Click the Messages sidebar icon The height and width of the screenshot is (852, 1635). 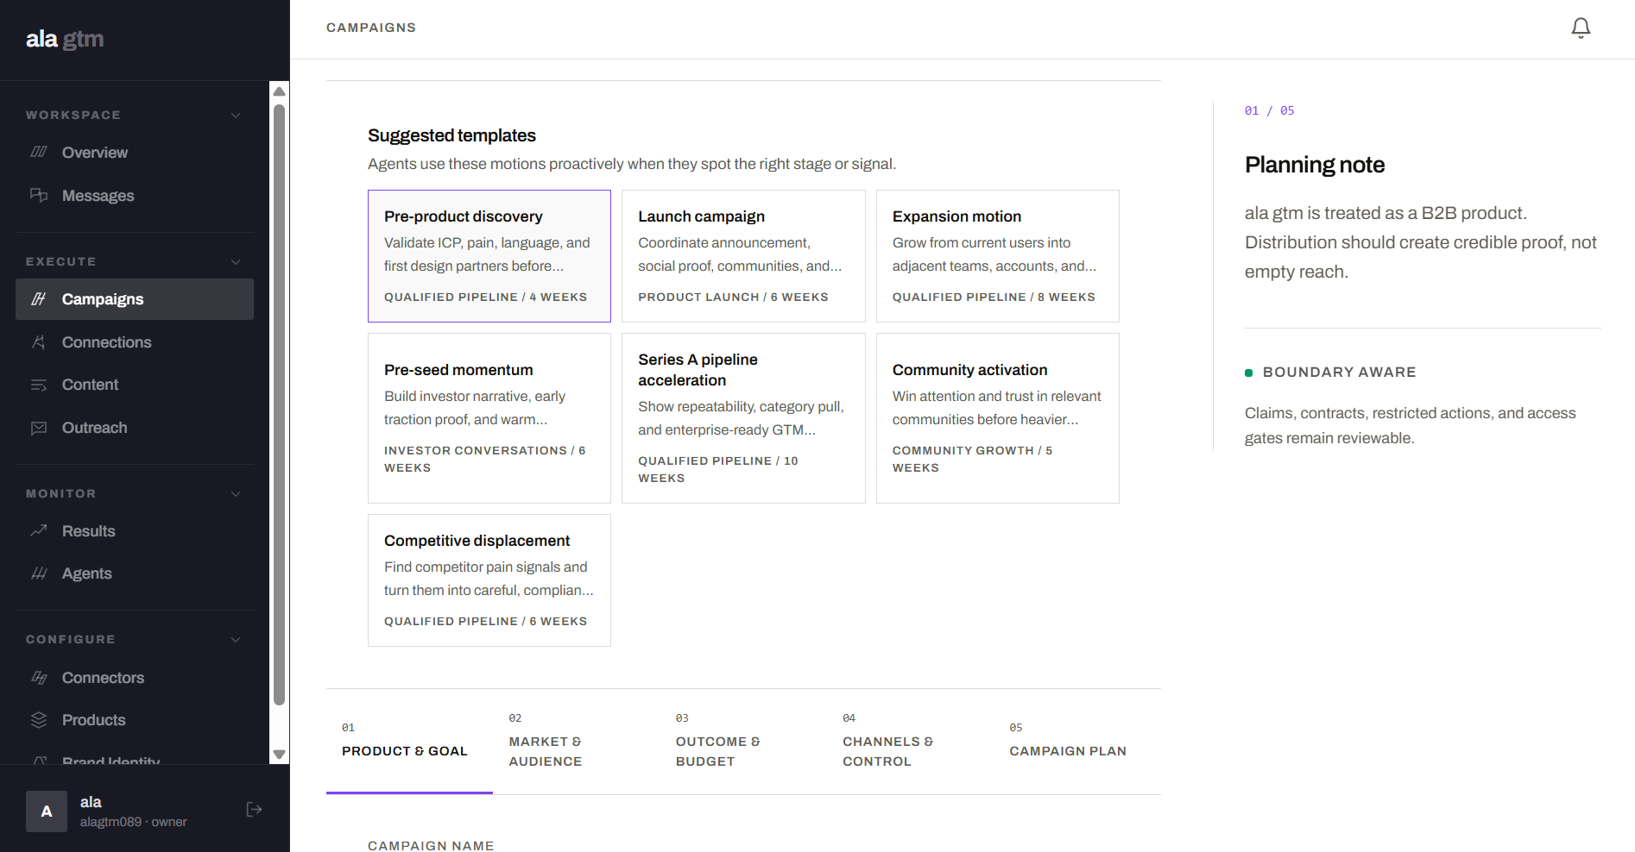point(39,195)
